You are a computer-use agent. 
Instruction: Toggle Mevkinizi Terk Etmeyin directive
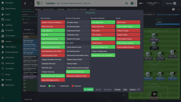point(78,72)
